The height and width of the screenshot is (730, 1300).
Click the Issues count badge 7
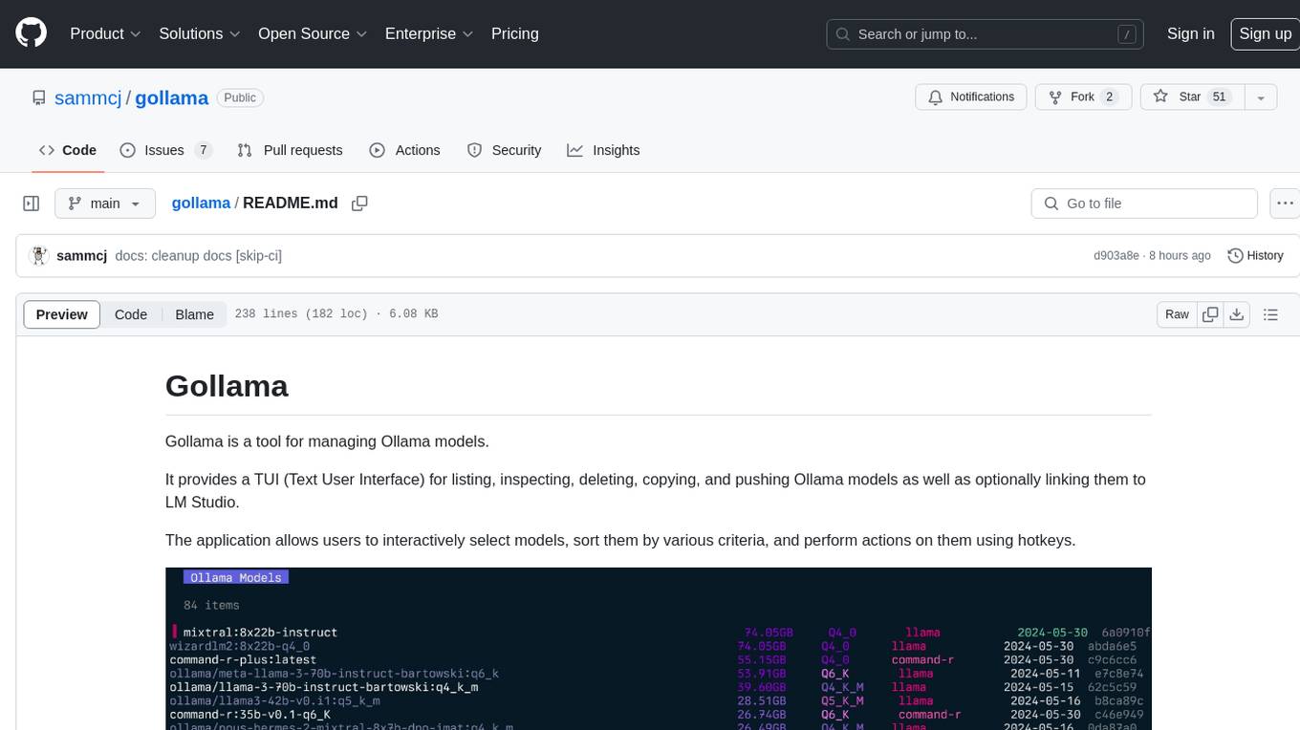[x=203, y=150]
